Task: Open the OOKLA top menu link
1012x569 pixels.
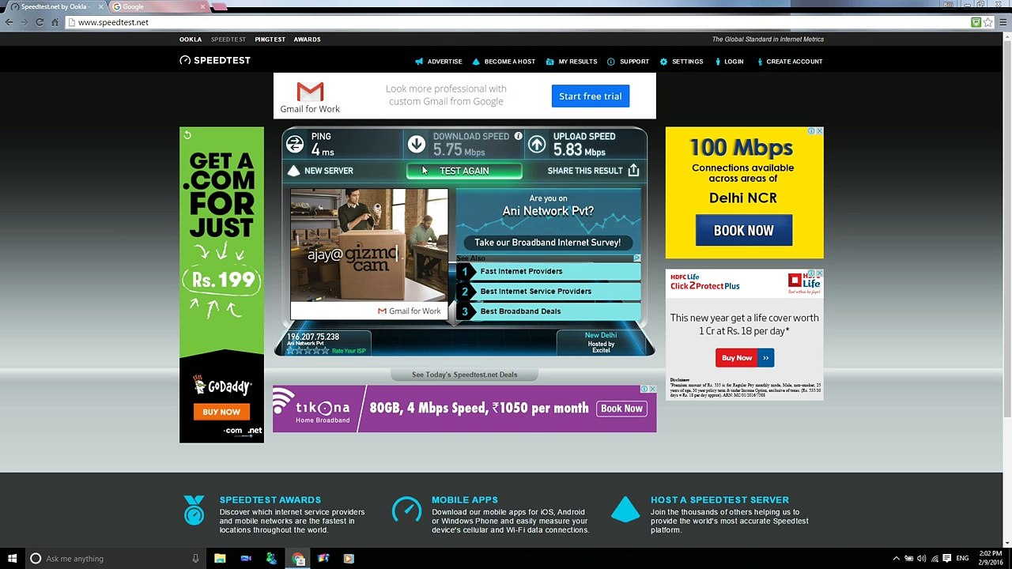Action: [x=191, y=40]
